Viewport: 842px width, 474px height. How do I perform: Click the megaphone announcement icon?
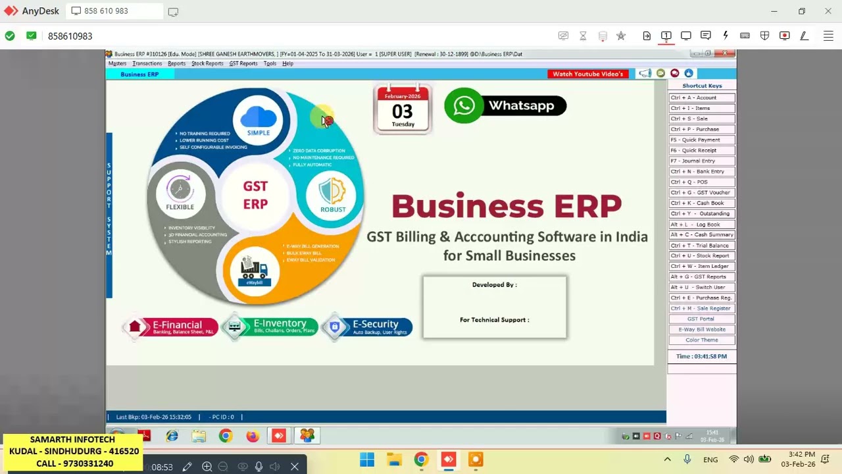645,73
